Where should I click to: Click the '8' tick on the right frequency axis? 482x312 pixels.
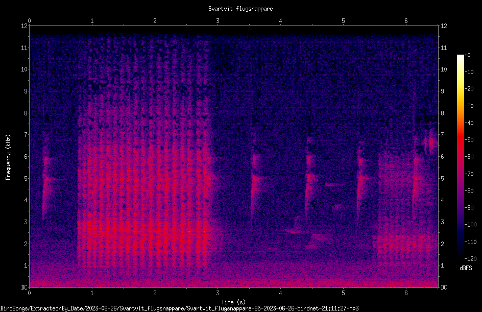(442, 113)
